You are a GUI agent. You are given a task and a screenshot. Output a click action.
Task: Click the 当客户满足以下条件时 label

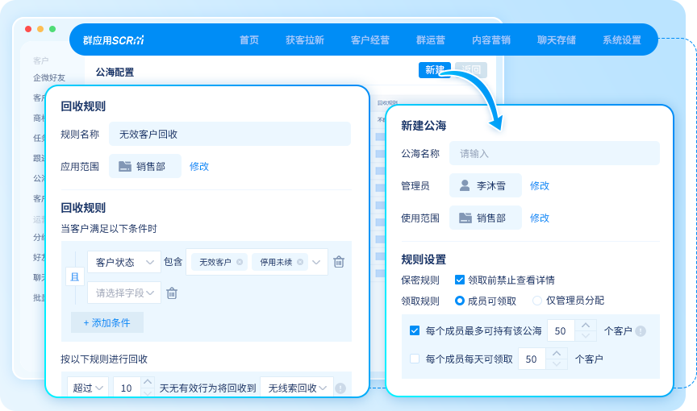point(109,229)
